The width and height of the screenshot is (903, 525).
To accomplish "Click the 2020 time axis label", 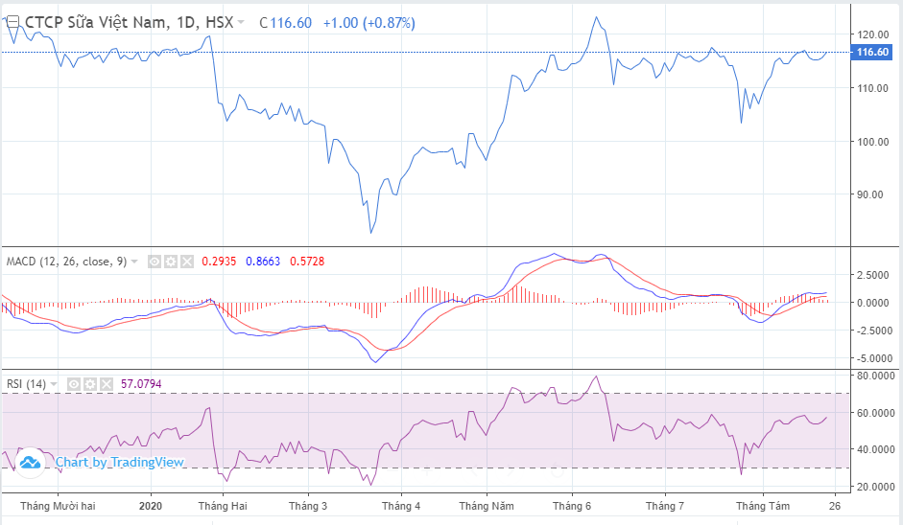I will [151, 506].
